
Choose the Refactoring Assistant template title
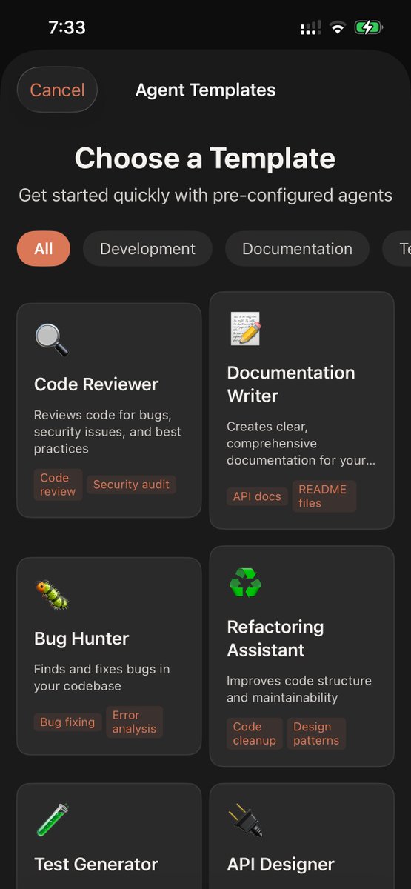click(x=275, y=638)
